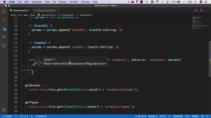Click the getBrands method name
The width and height of the screenshot is (211, 118).
coord(32,85)
